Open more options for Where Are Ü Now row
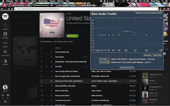The height and width of the screenshot is (106, 170). coord(121,81)
